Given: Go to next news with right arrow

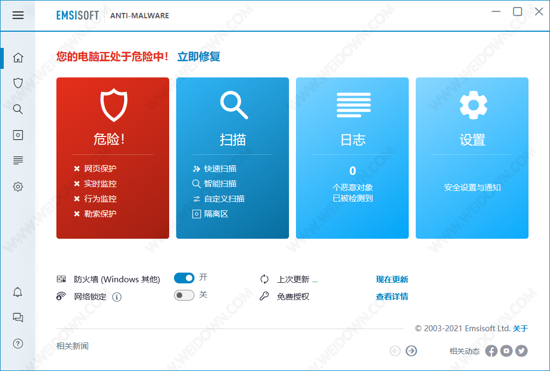Looking at the screenshot, I should [x=411, y=351].
